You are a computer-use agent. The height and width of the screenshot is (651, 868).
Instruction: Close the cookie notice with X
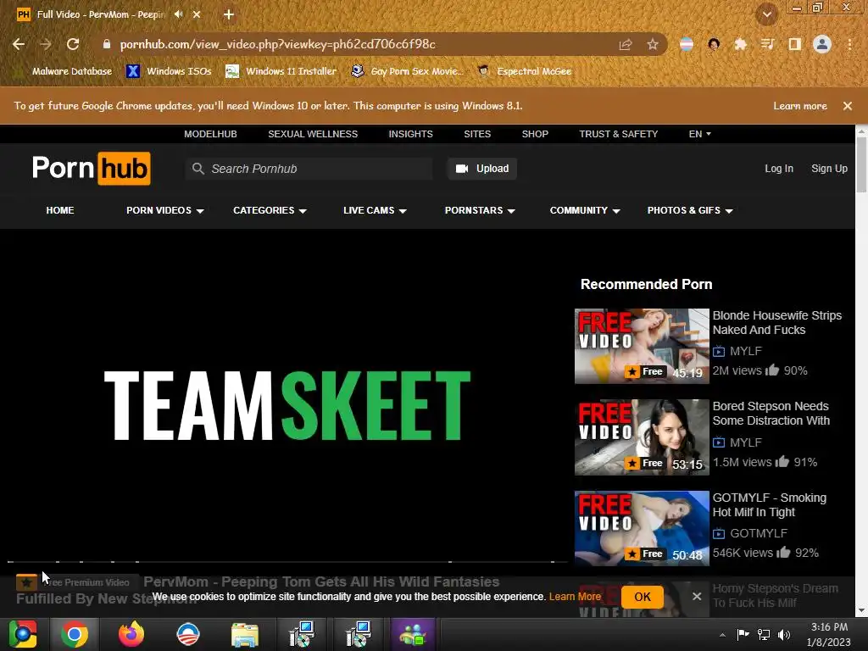697,596
